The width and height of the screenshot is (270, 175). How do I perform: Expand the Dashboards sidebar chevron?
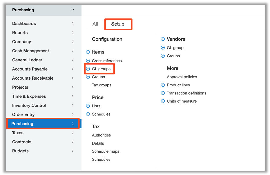pos(73,24)
